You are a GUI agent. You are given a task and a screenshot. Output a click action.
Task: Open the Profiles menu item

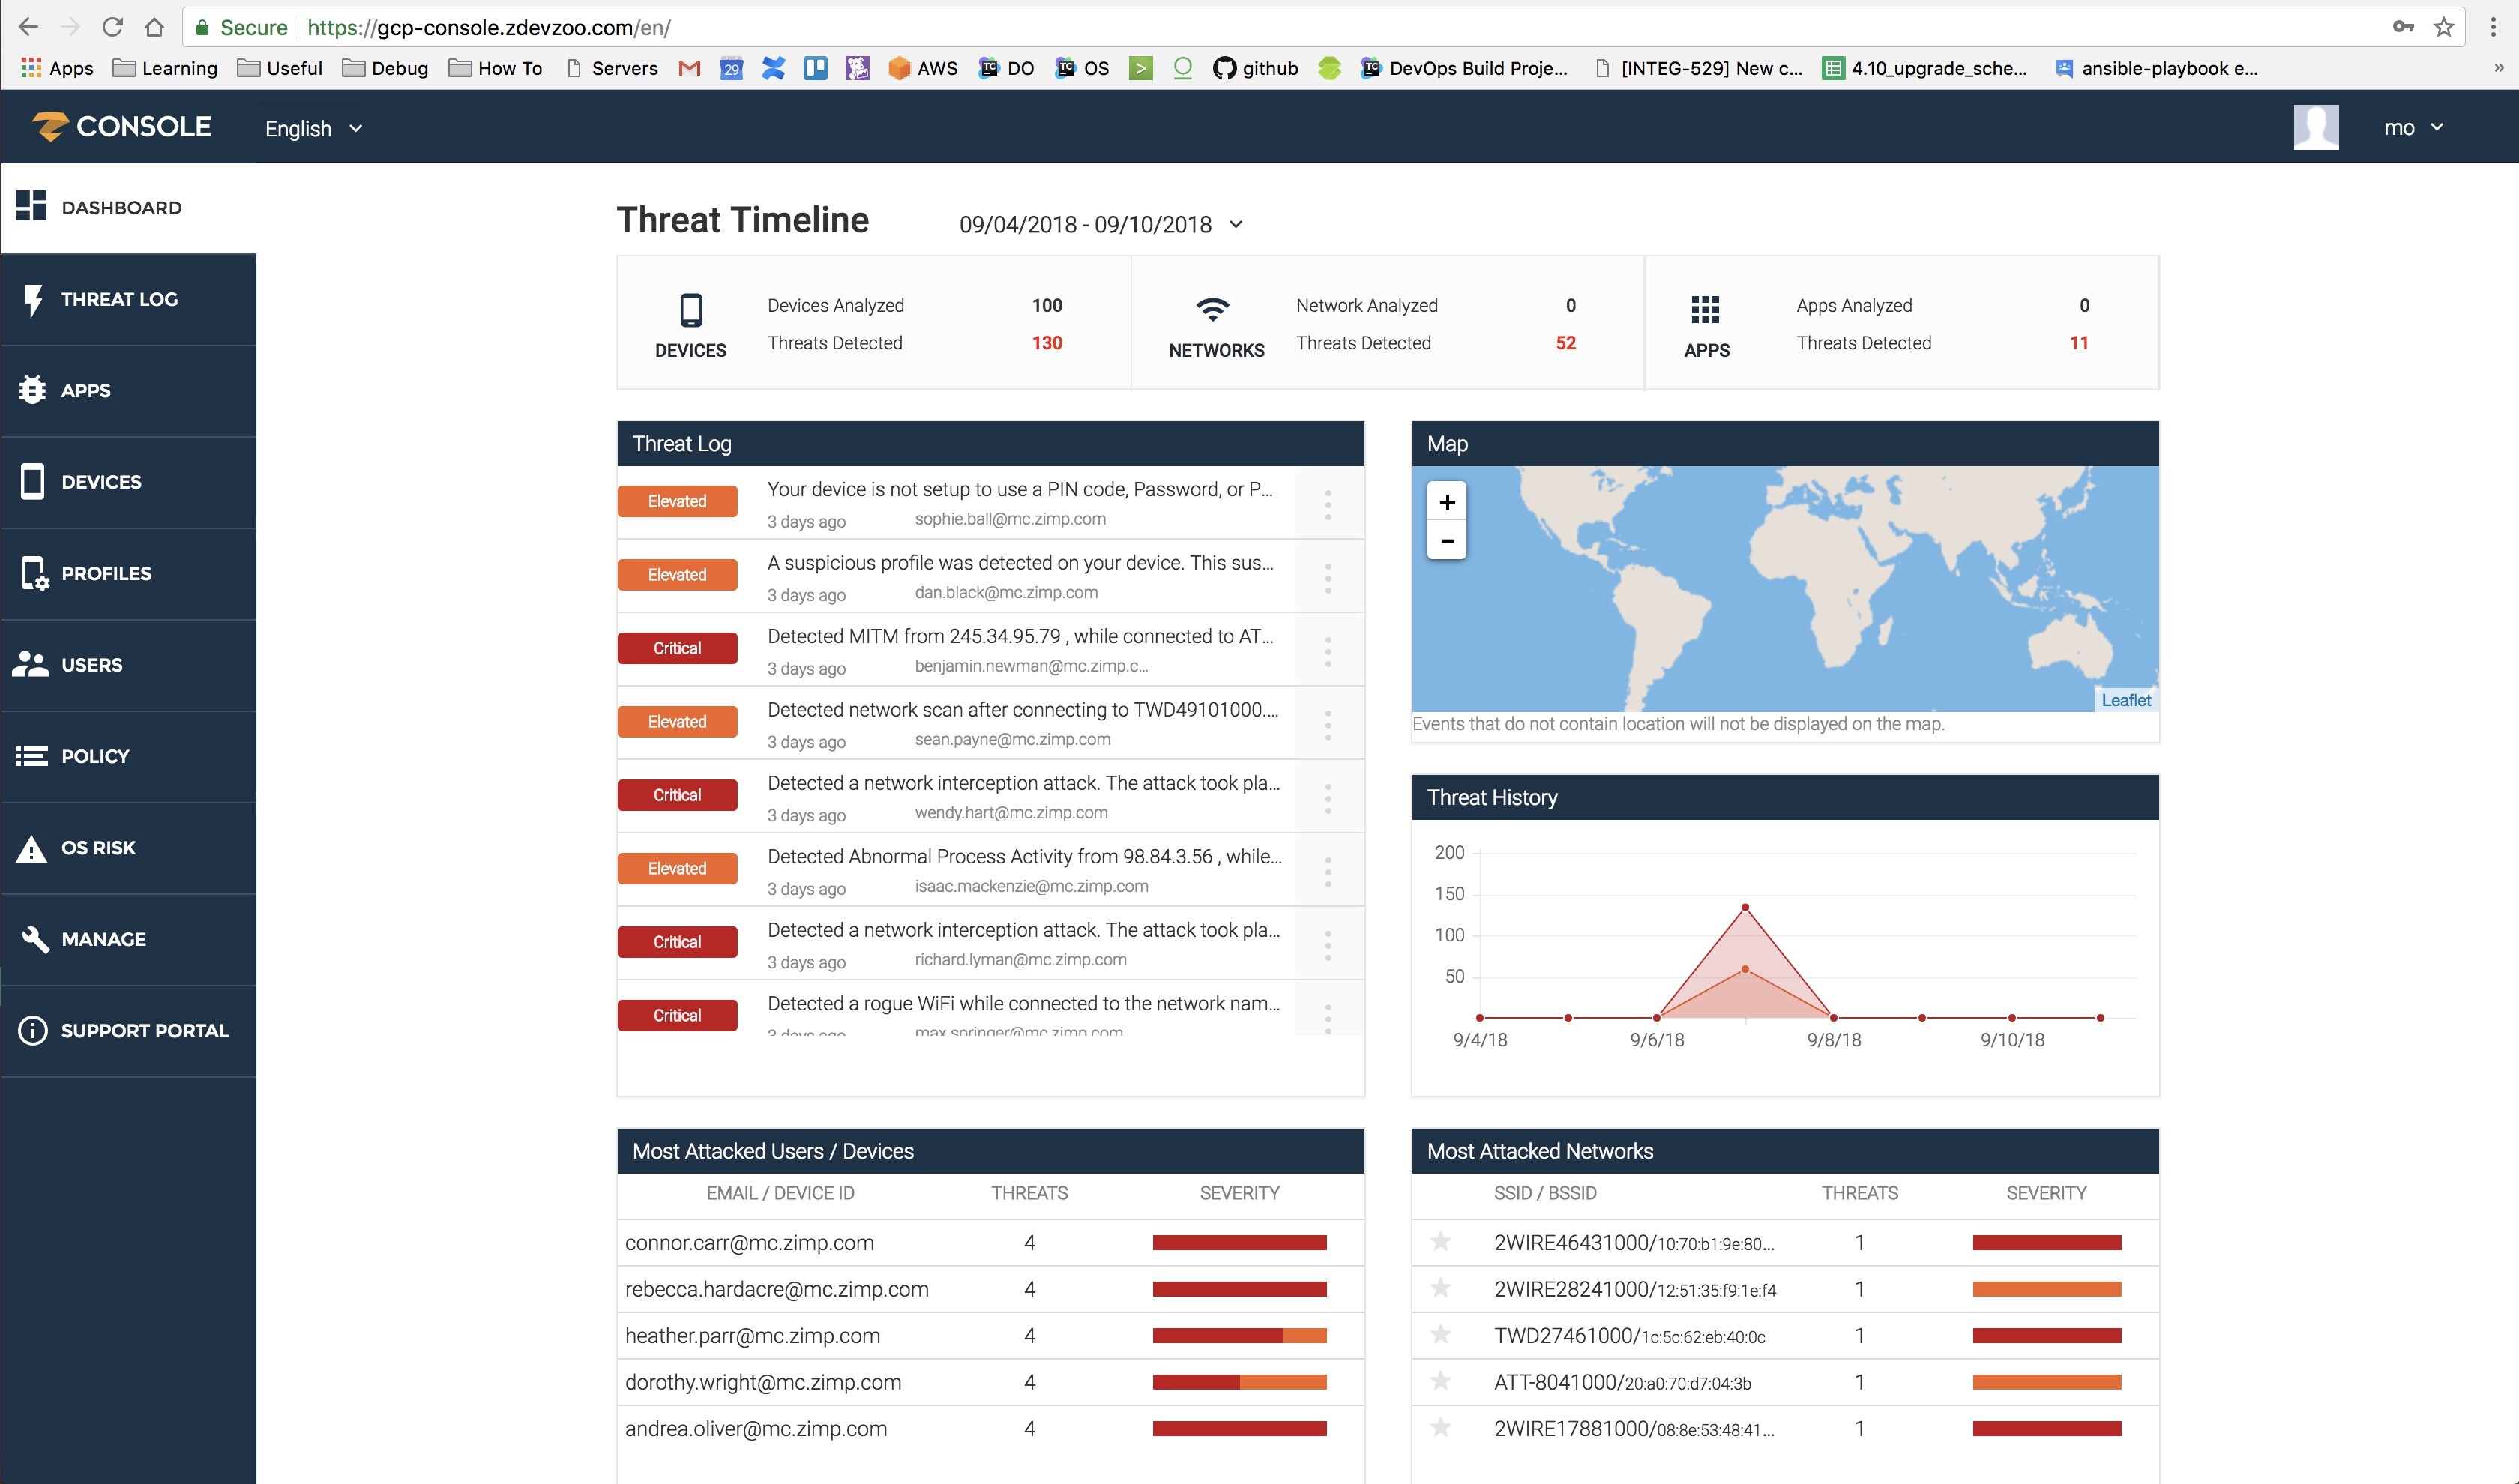click(x=129, y=573)
